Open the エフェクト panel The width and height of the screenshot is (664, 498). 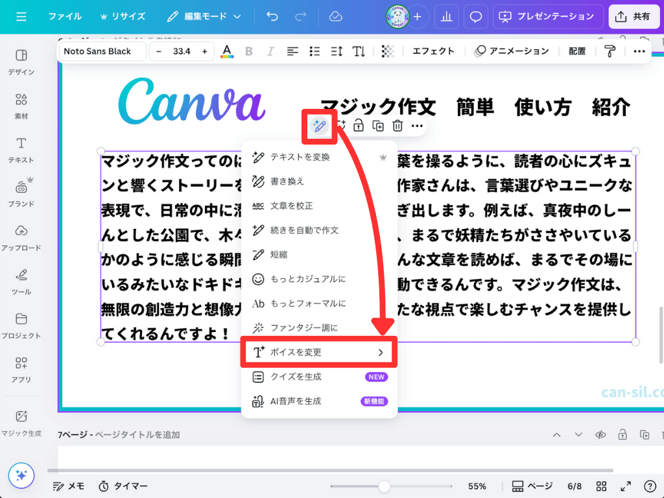pyautogui.click(x=433, y=51)
